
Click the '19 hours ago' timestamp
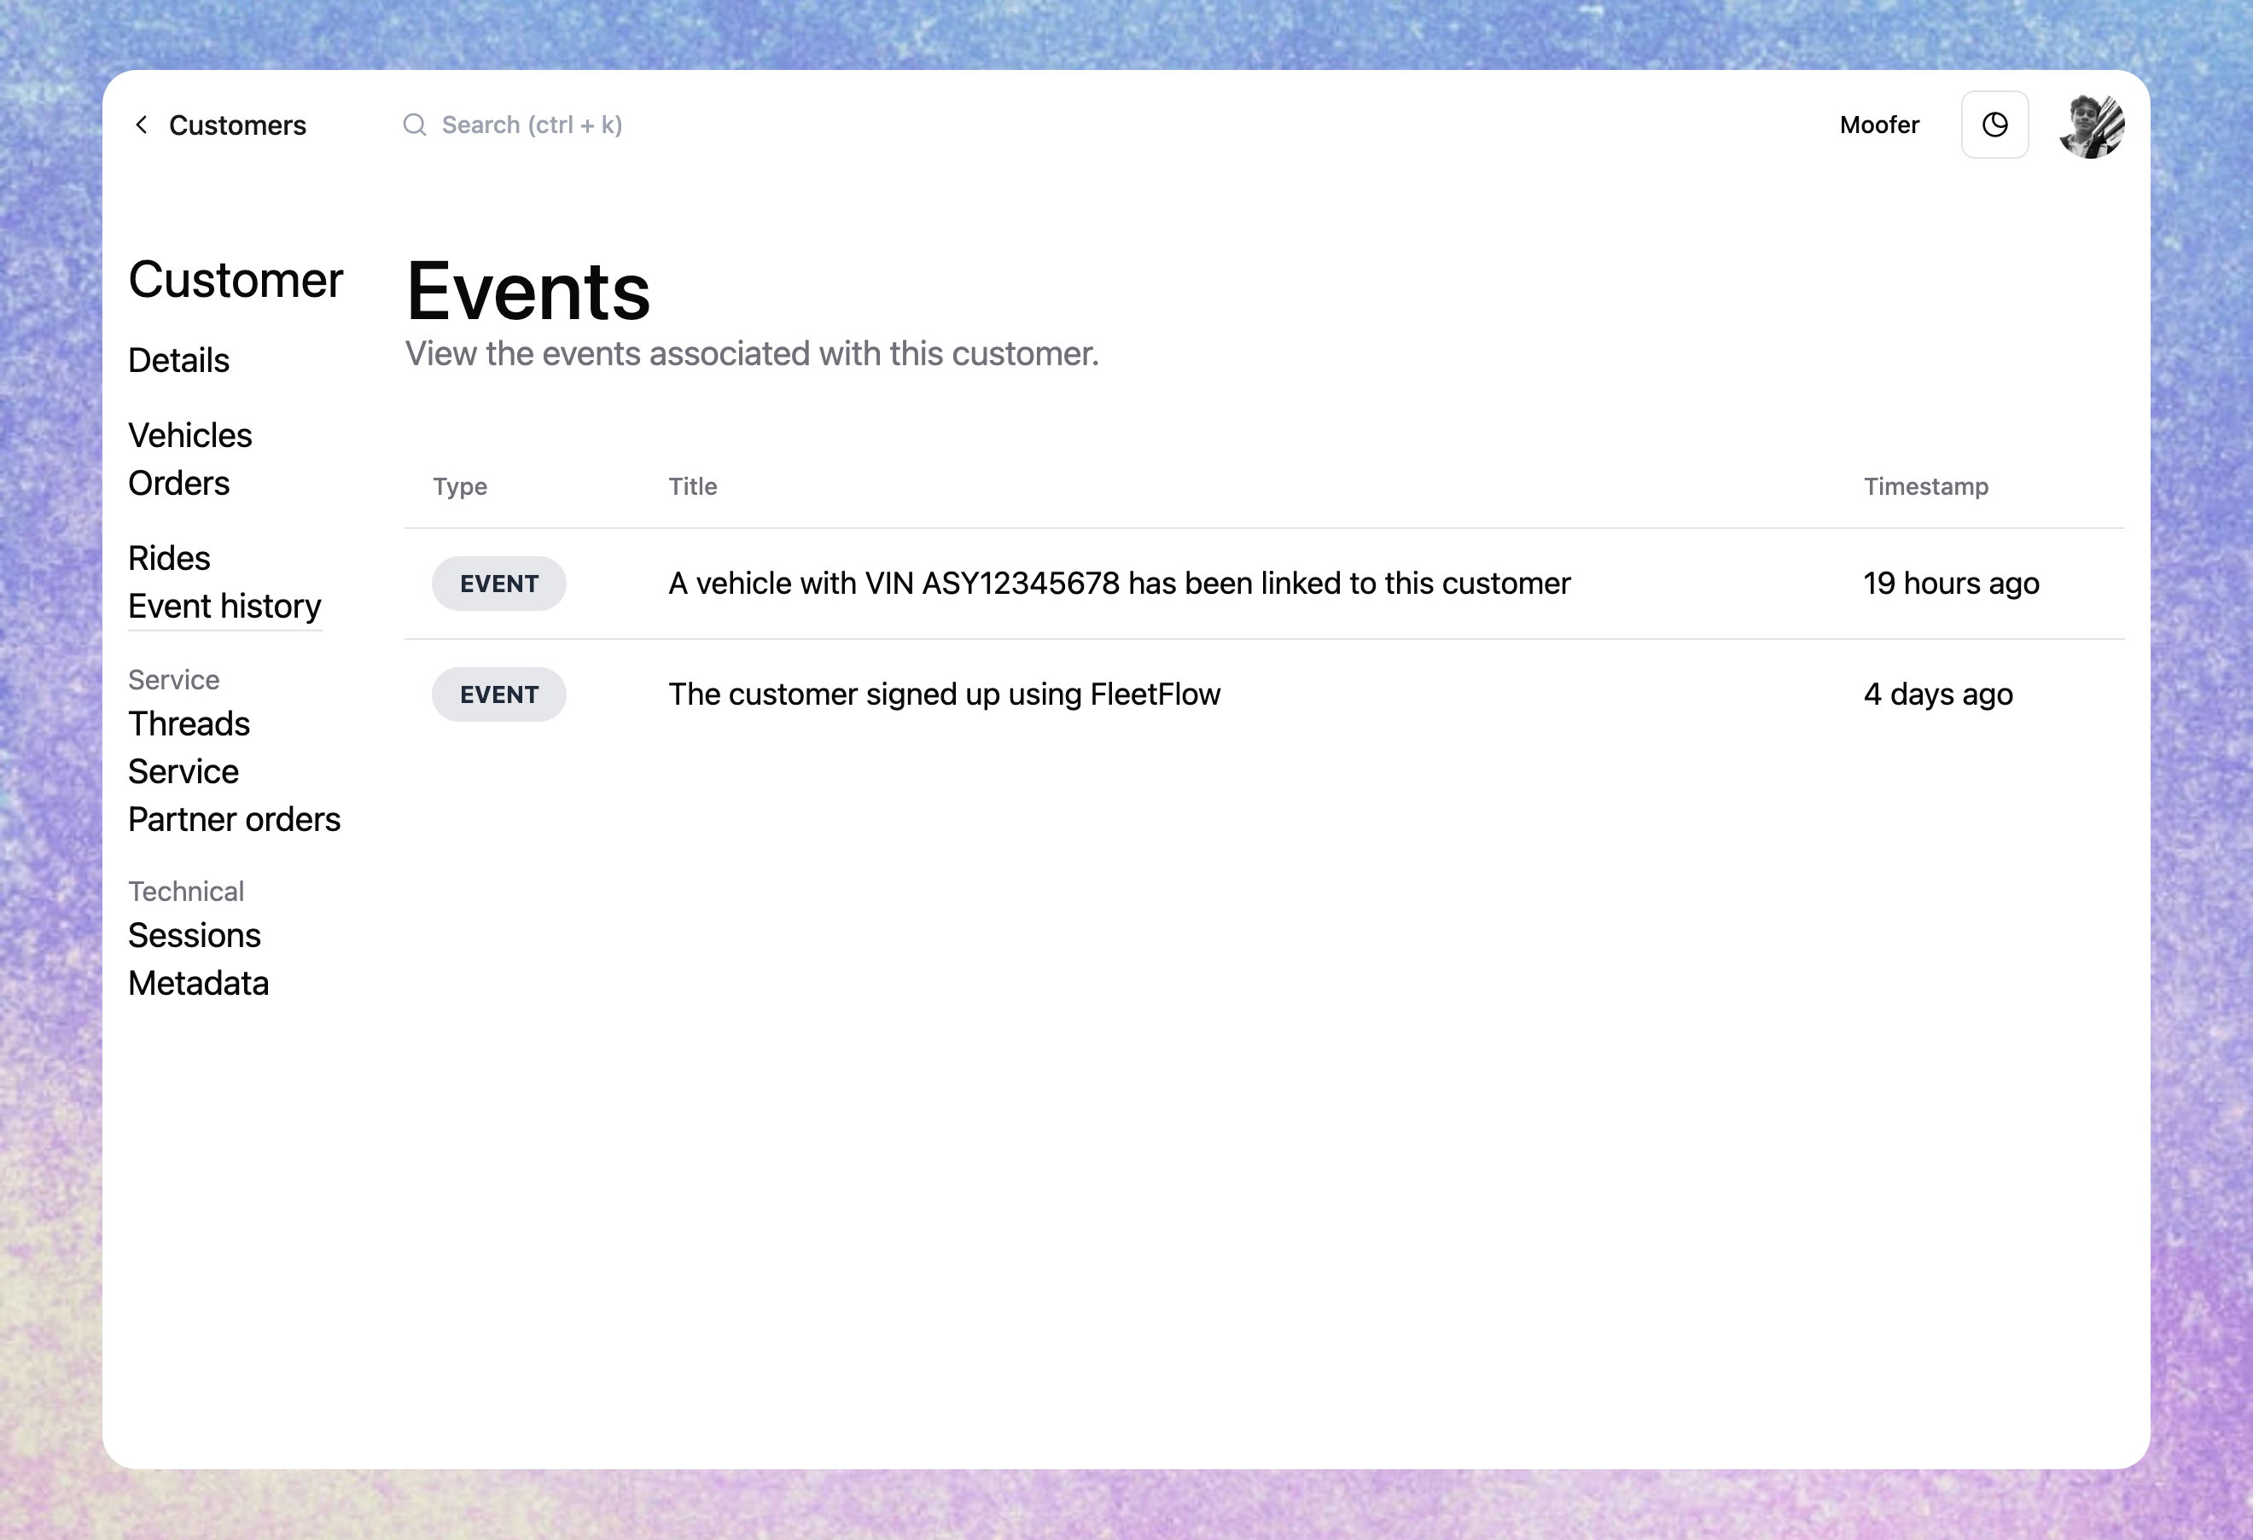[x=1951, y=584]
